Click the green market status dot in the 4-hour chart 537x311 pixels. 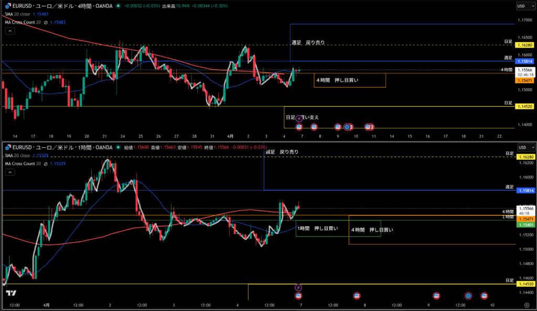[117, 6]
